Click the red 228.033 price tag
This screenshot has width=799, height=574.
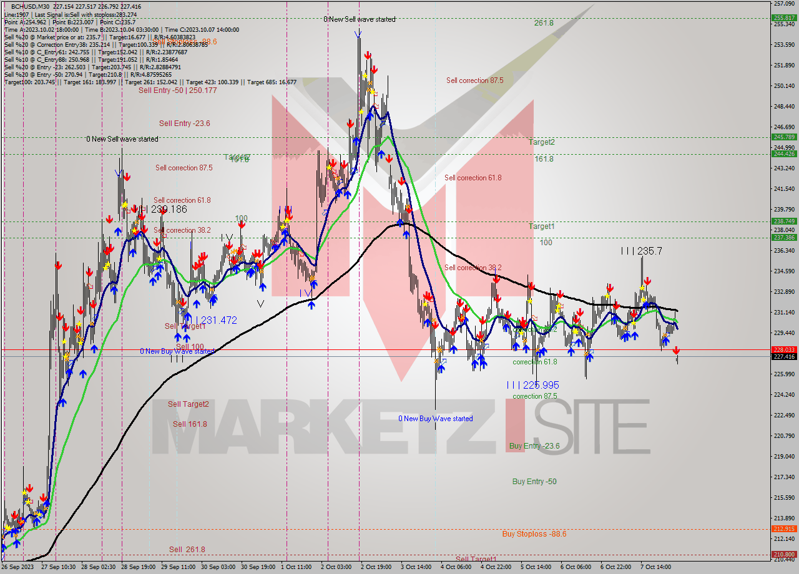(x=785, y=349)
